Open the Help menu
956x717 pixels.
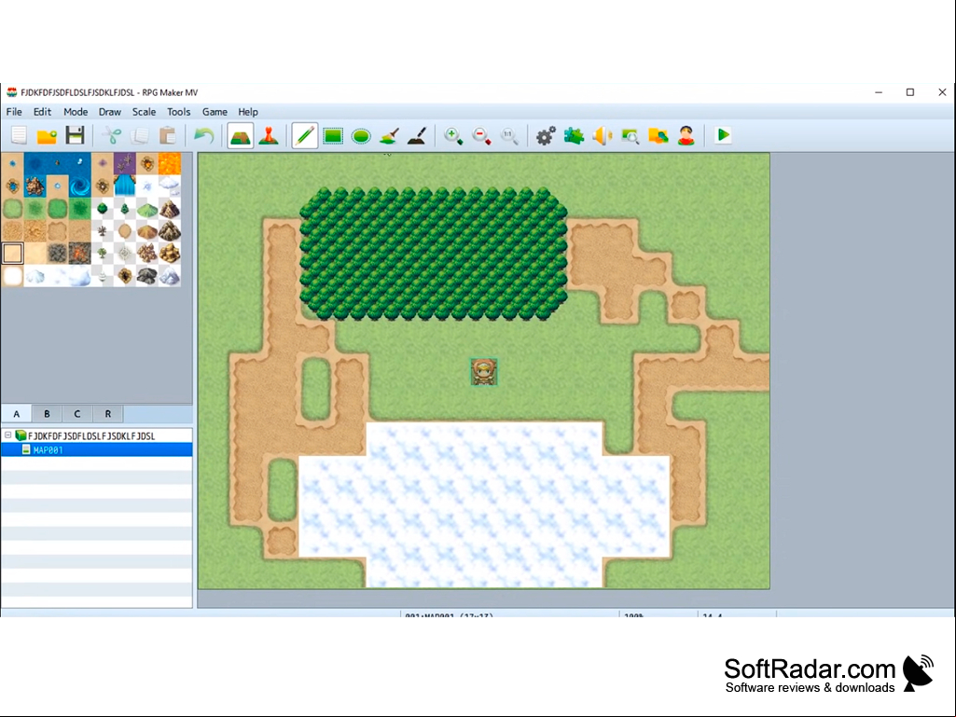[x=248, y=112]
